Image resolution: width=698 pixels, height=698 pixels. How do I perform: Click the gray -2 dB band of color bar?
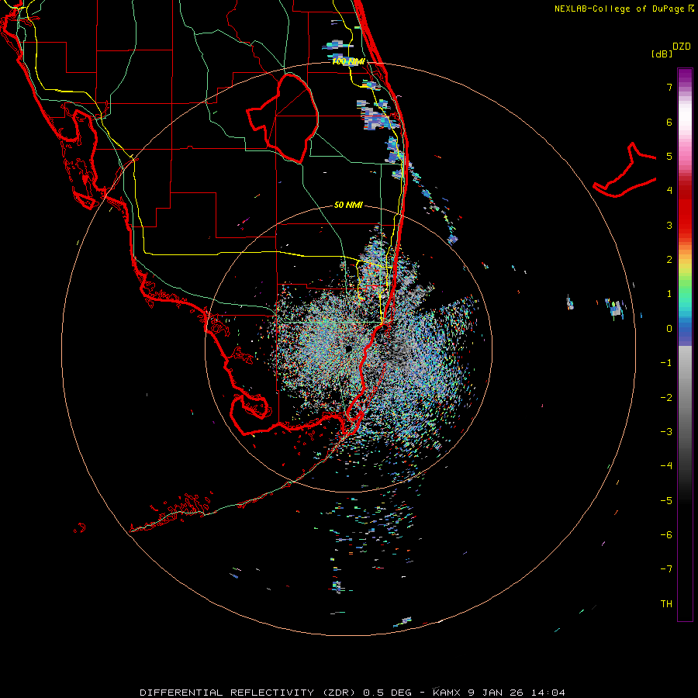pos(685,398)
